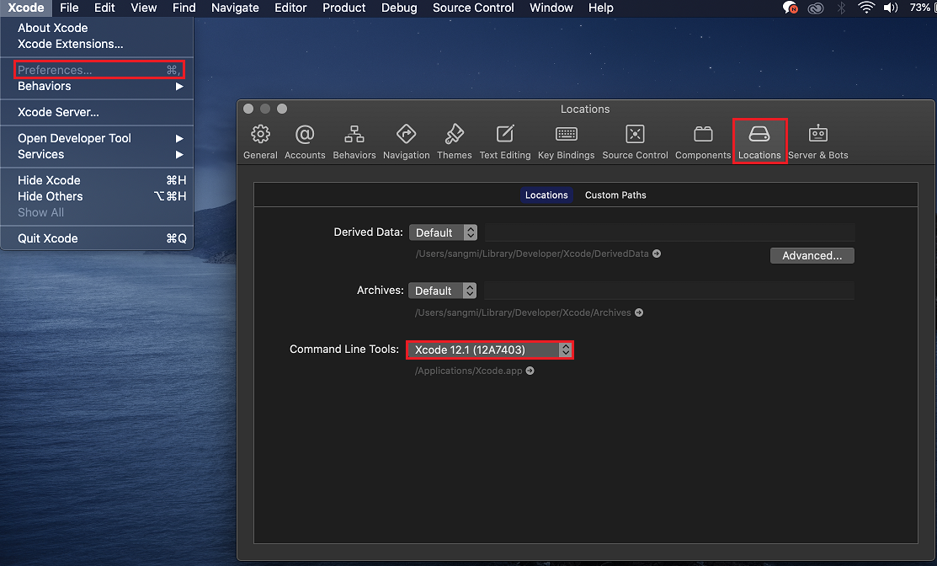Viewport: 937px width, 566px height.
Task: Open Source Control preferences pane
Action: tap(635, 139)
